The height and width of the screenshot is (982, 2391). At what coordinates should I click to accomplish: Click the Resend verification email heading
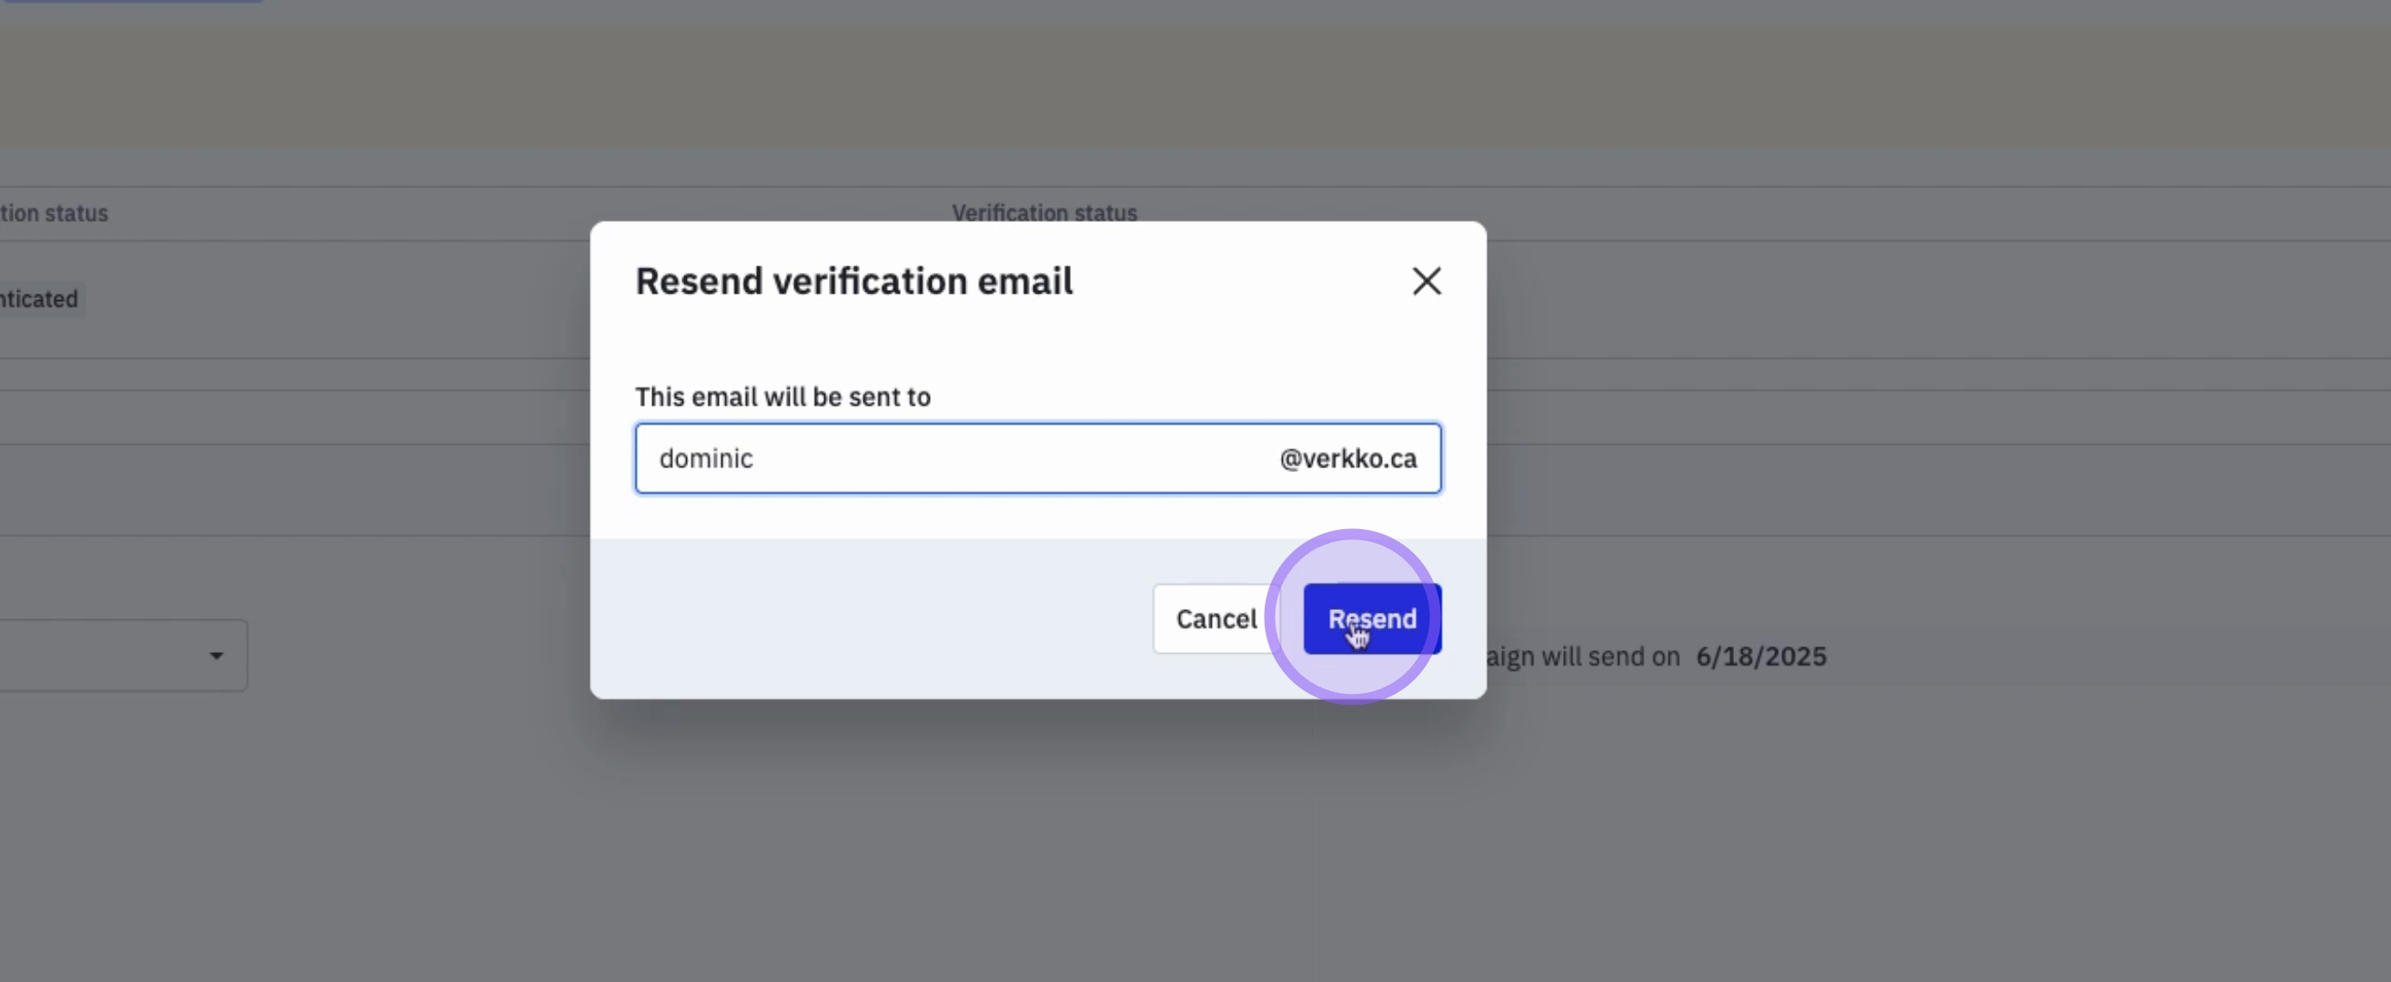853,281
